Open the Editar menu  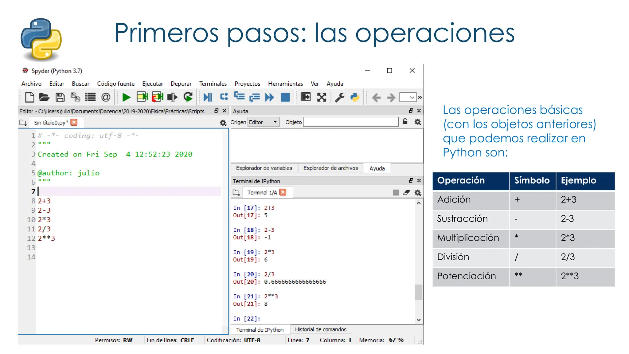point(57,84)
